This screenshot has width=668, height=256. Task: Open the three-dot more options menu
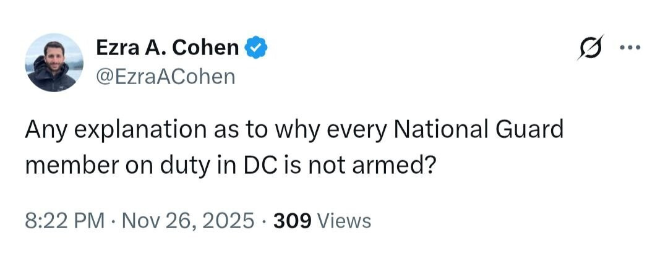click(x=632, y=48)
